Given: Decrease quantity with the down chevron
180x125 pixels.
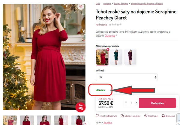Looking at the screenshot, I should [126, 103].
